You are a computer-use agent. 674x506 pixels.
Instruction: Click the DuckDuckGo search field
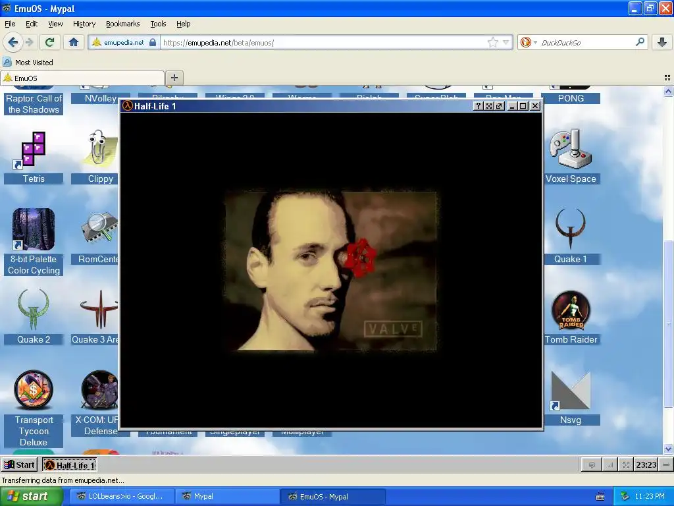(x=586, y=42)
